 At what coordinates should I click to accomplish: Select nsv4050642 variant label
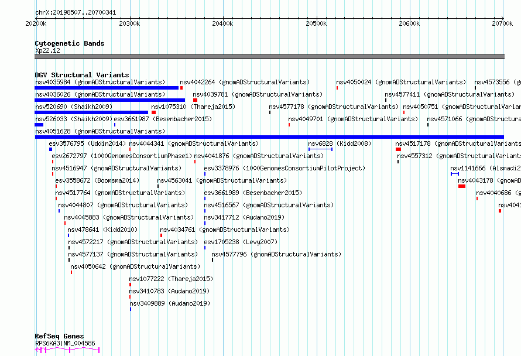tap(135, 266)
